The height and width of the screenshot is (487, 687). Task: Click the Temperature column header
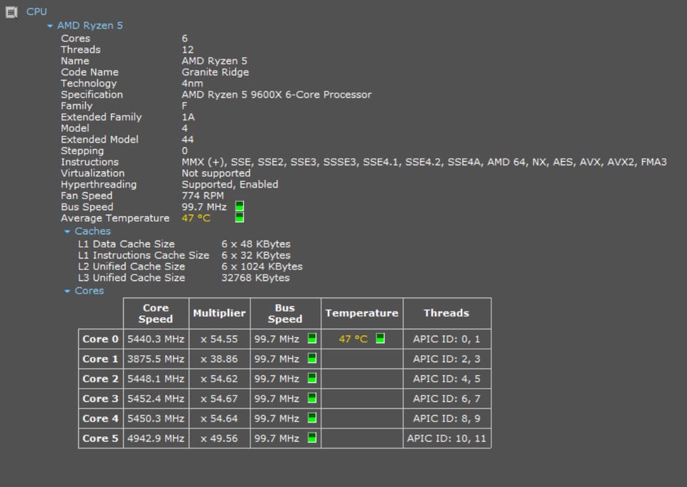[362, 314]
